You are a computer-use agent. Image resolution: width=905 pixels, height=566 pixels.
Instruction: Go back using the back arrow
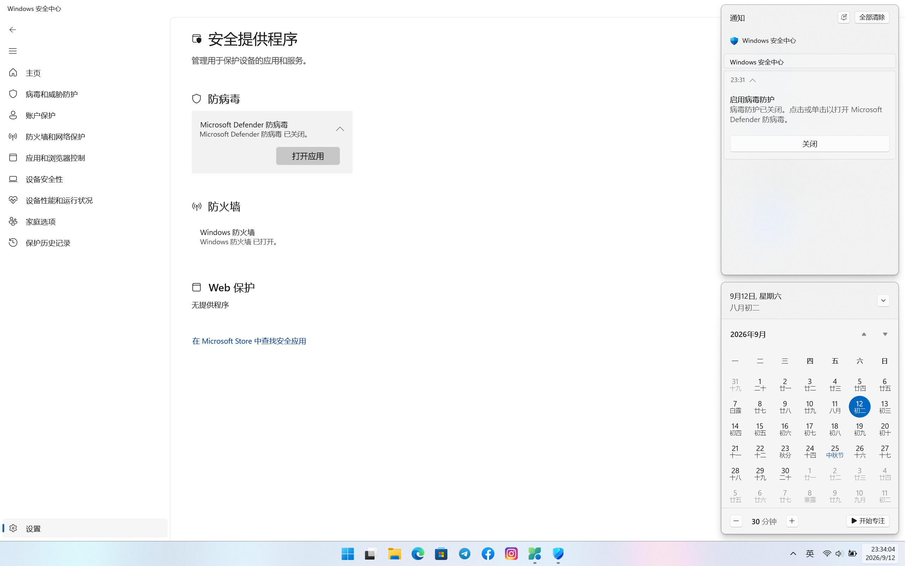pos(13,30)
